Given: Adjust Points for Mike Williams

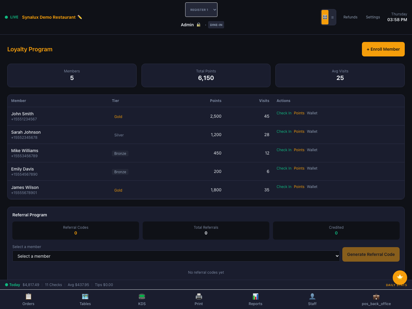Looking at the screenshot, I should 299,150.
